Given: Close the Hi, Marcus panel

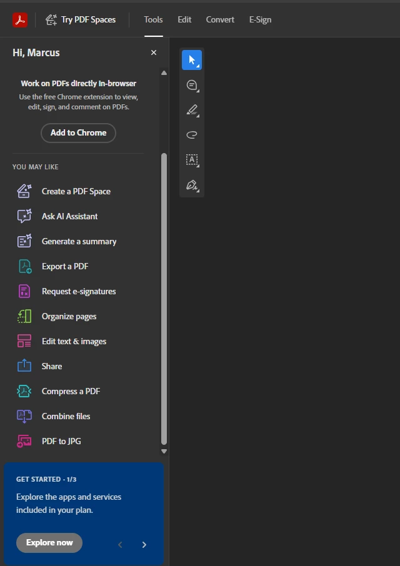Looking at the screenshot, I should point(154,52).
